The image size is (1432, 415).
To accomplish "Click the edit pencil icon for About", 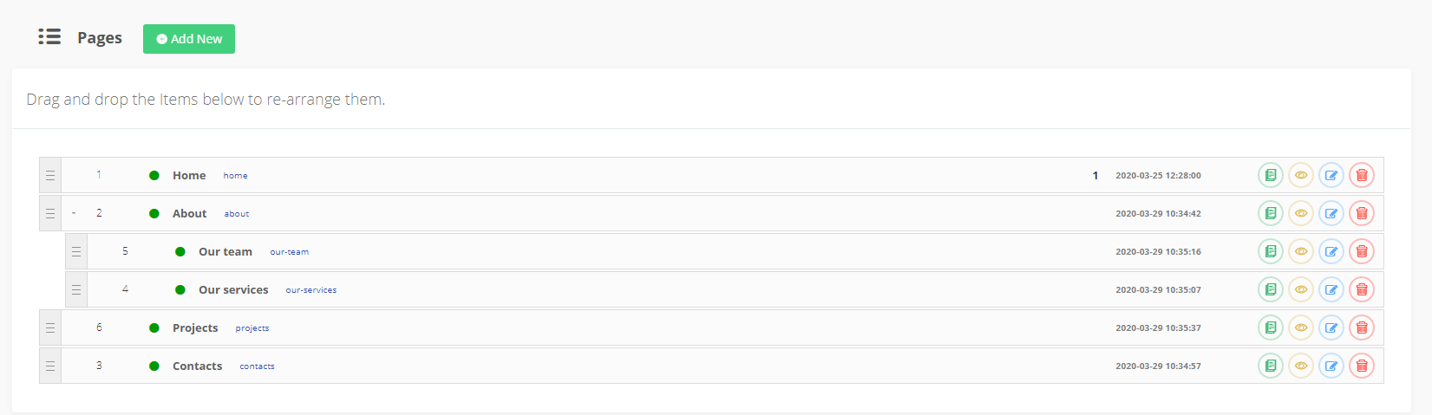I will pyautogui.click(x=1331, y=214).
